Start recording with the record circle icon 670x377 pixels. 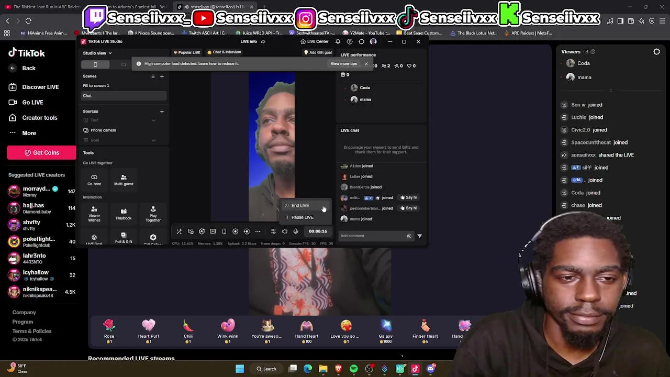pos(235,231)
